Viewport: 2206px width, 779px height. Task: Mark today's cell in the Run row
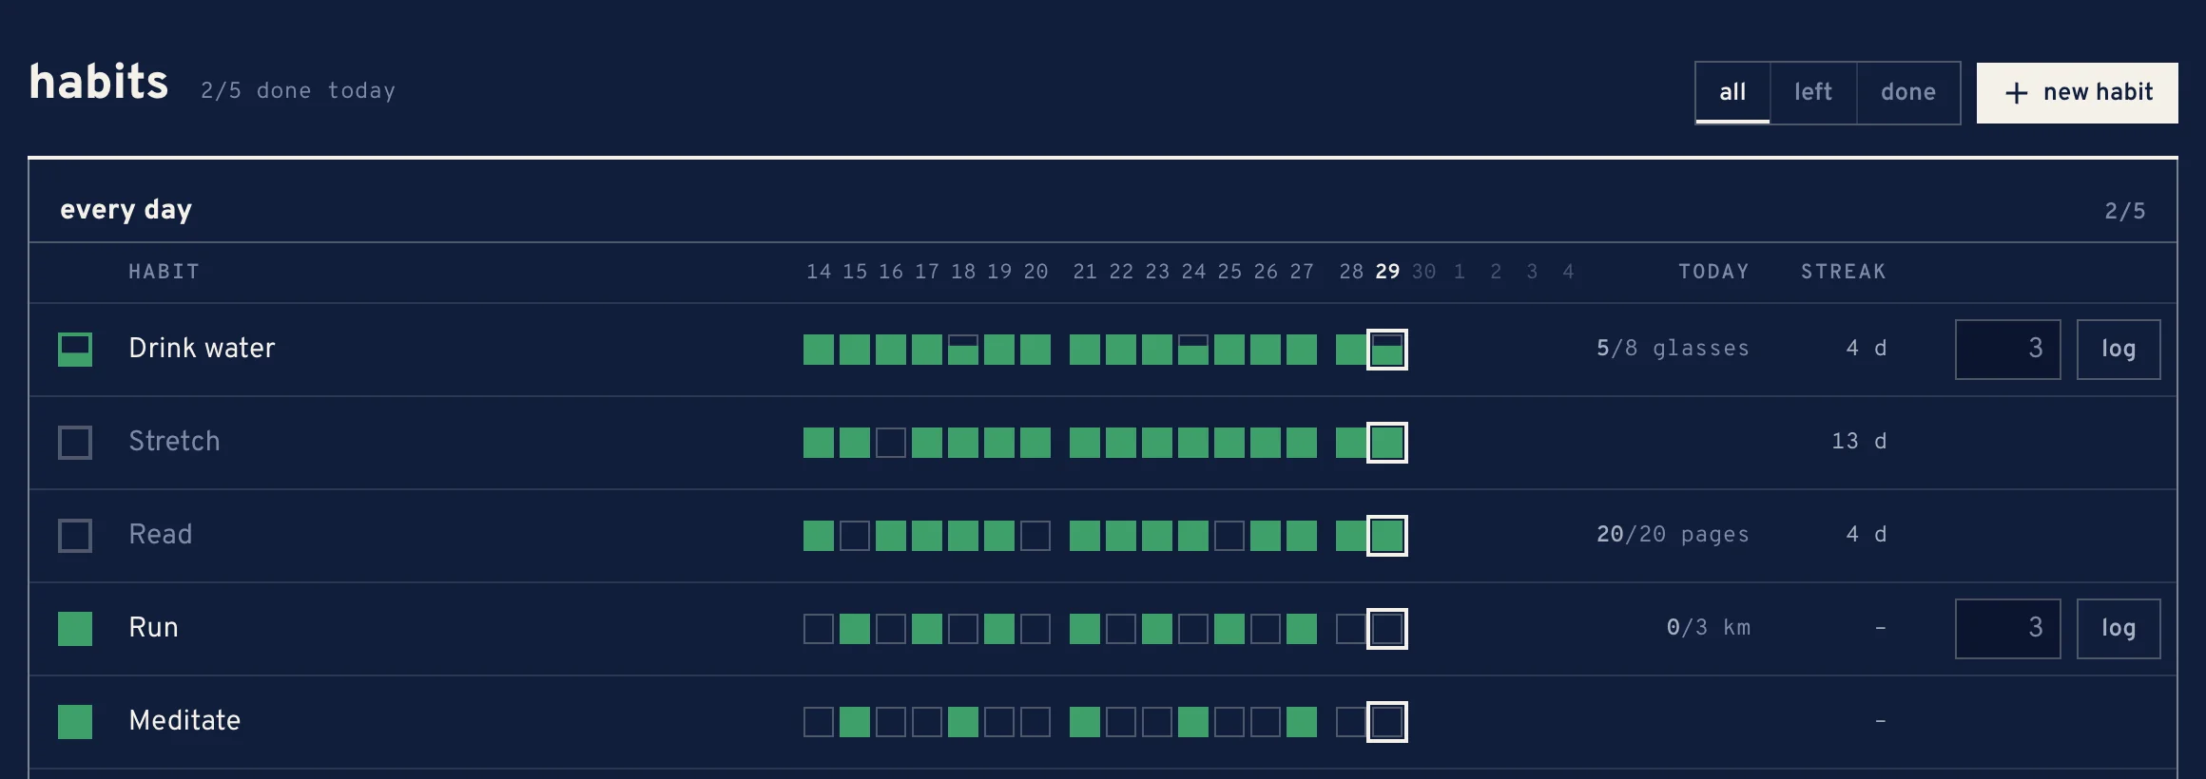(x=1387, y=629)
